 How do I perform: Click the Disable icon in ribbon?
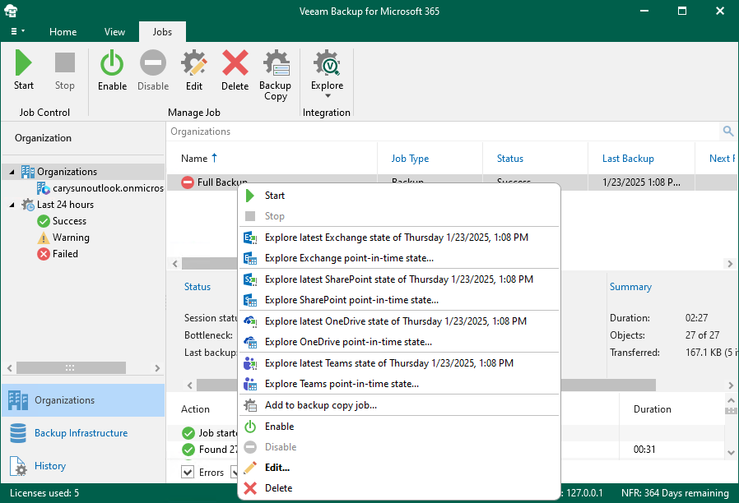pyautogui.click(x=153, y=63)
